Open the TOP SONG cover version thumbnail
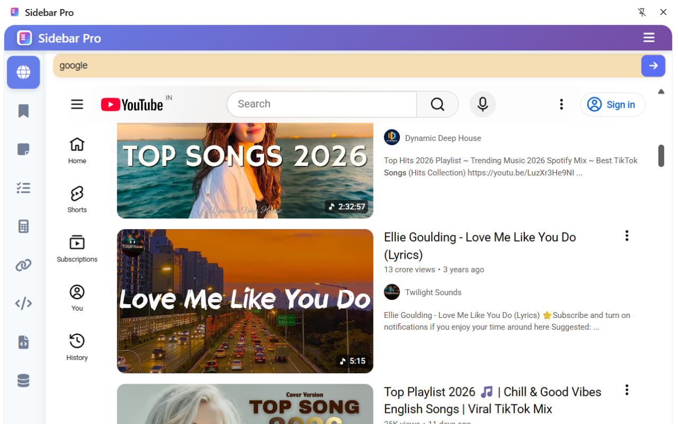 pos(245,404)
